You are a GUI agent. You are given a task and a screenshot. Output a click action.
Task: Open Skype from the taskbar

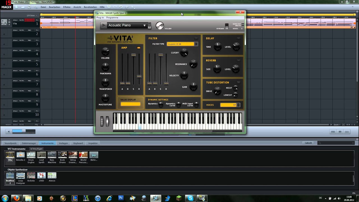click(191, 198)
